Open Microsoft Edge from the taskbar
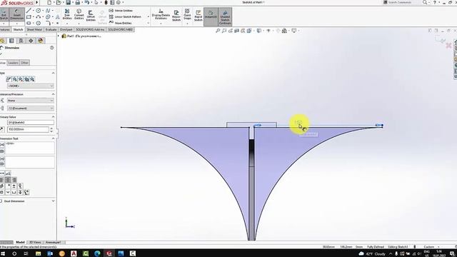 point(97,253)
